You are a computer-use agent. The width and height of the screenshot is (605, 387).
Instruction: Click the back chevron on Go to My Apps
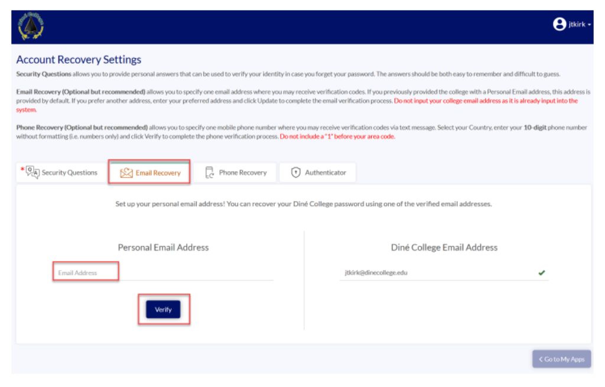click(x=541, y=359)
